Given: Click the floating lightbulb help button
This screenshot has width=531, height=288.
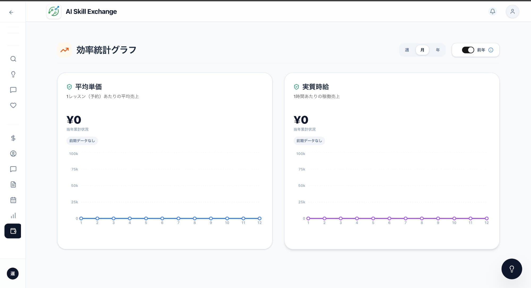Looking at the screenshot, I should 511,269.
